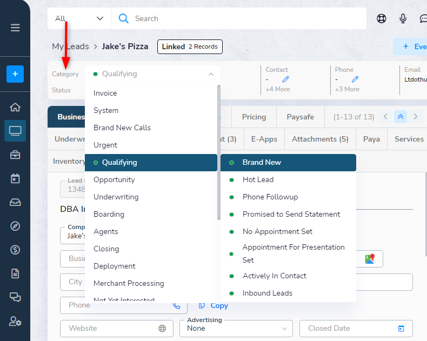Choose Agents category option
The width and height of the screenshot is (427, 341).
click(151, 231)
